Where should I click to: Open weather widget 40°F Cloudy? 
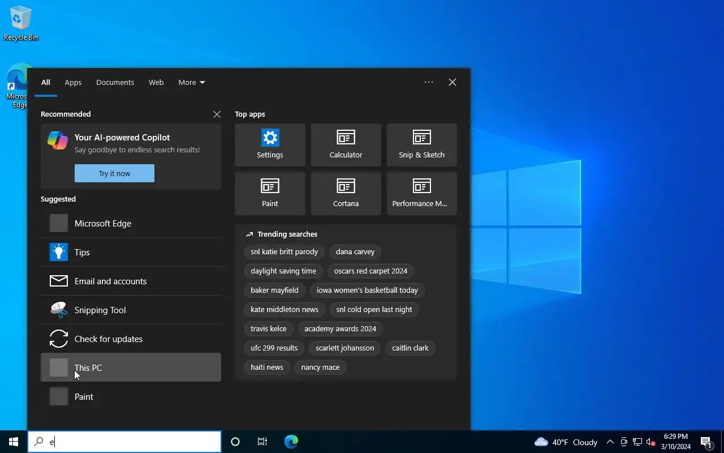[x=566, y=442]
